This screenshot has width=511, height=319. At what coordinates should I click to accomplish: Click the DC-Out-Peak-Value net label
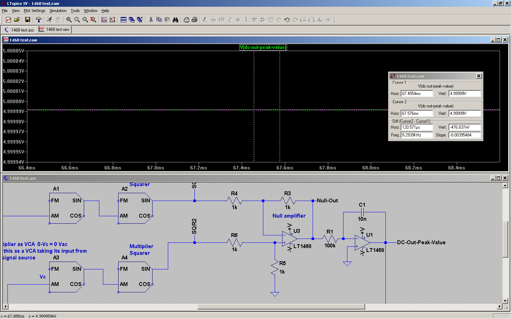[421, 242]
